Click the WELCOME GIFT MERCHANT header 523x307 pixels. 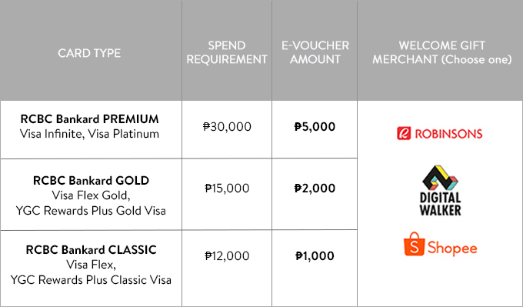tap(442, 52)
